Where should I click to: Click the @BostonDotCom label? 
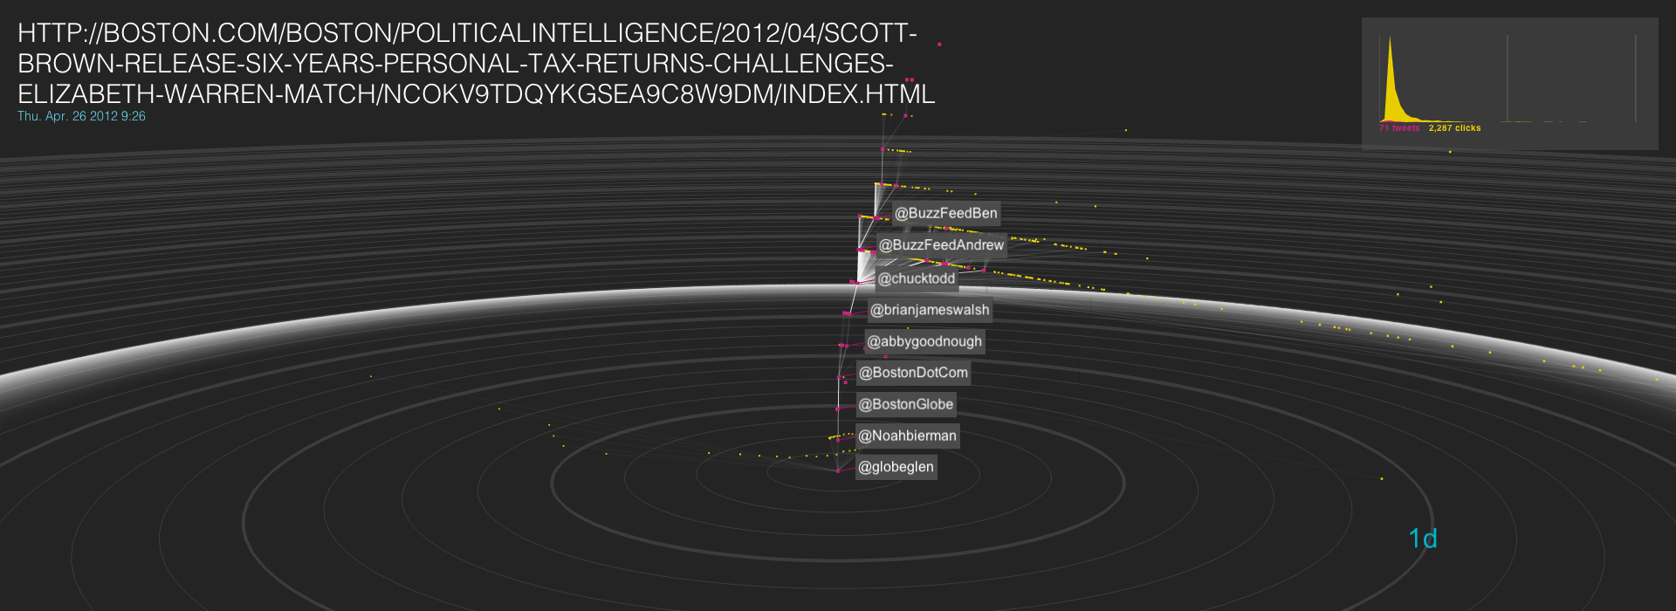913,373
